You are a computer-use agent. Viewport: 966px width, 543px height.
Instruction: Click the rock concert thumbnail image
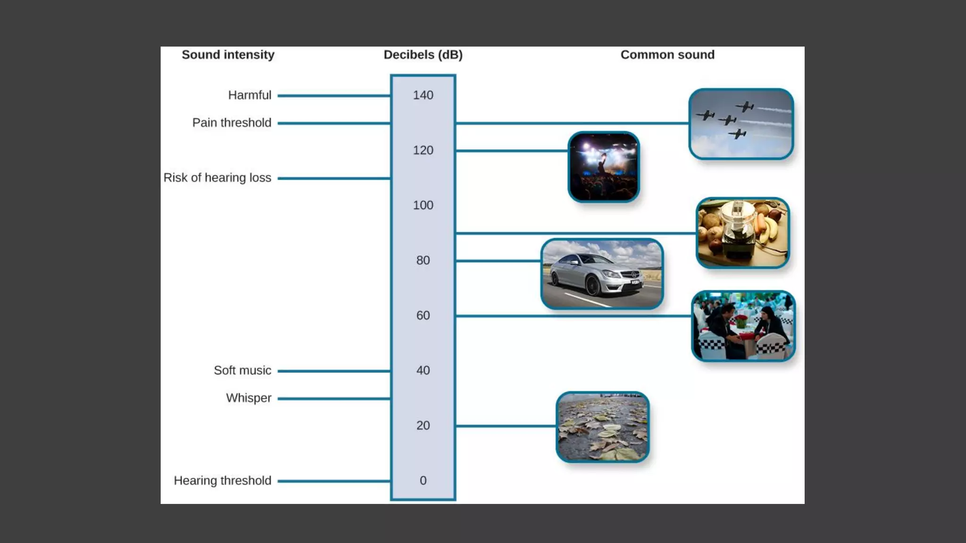[603, 167]
